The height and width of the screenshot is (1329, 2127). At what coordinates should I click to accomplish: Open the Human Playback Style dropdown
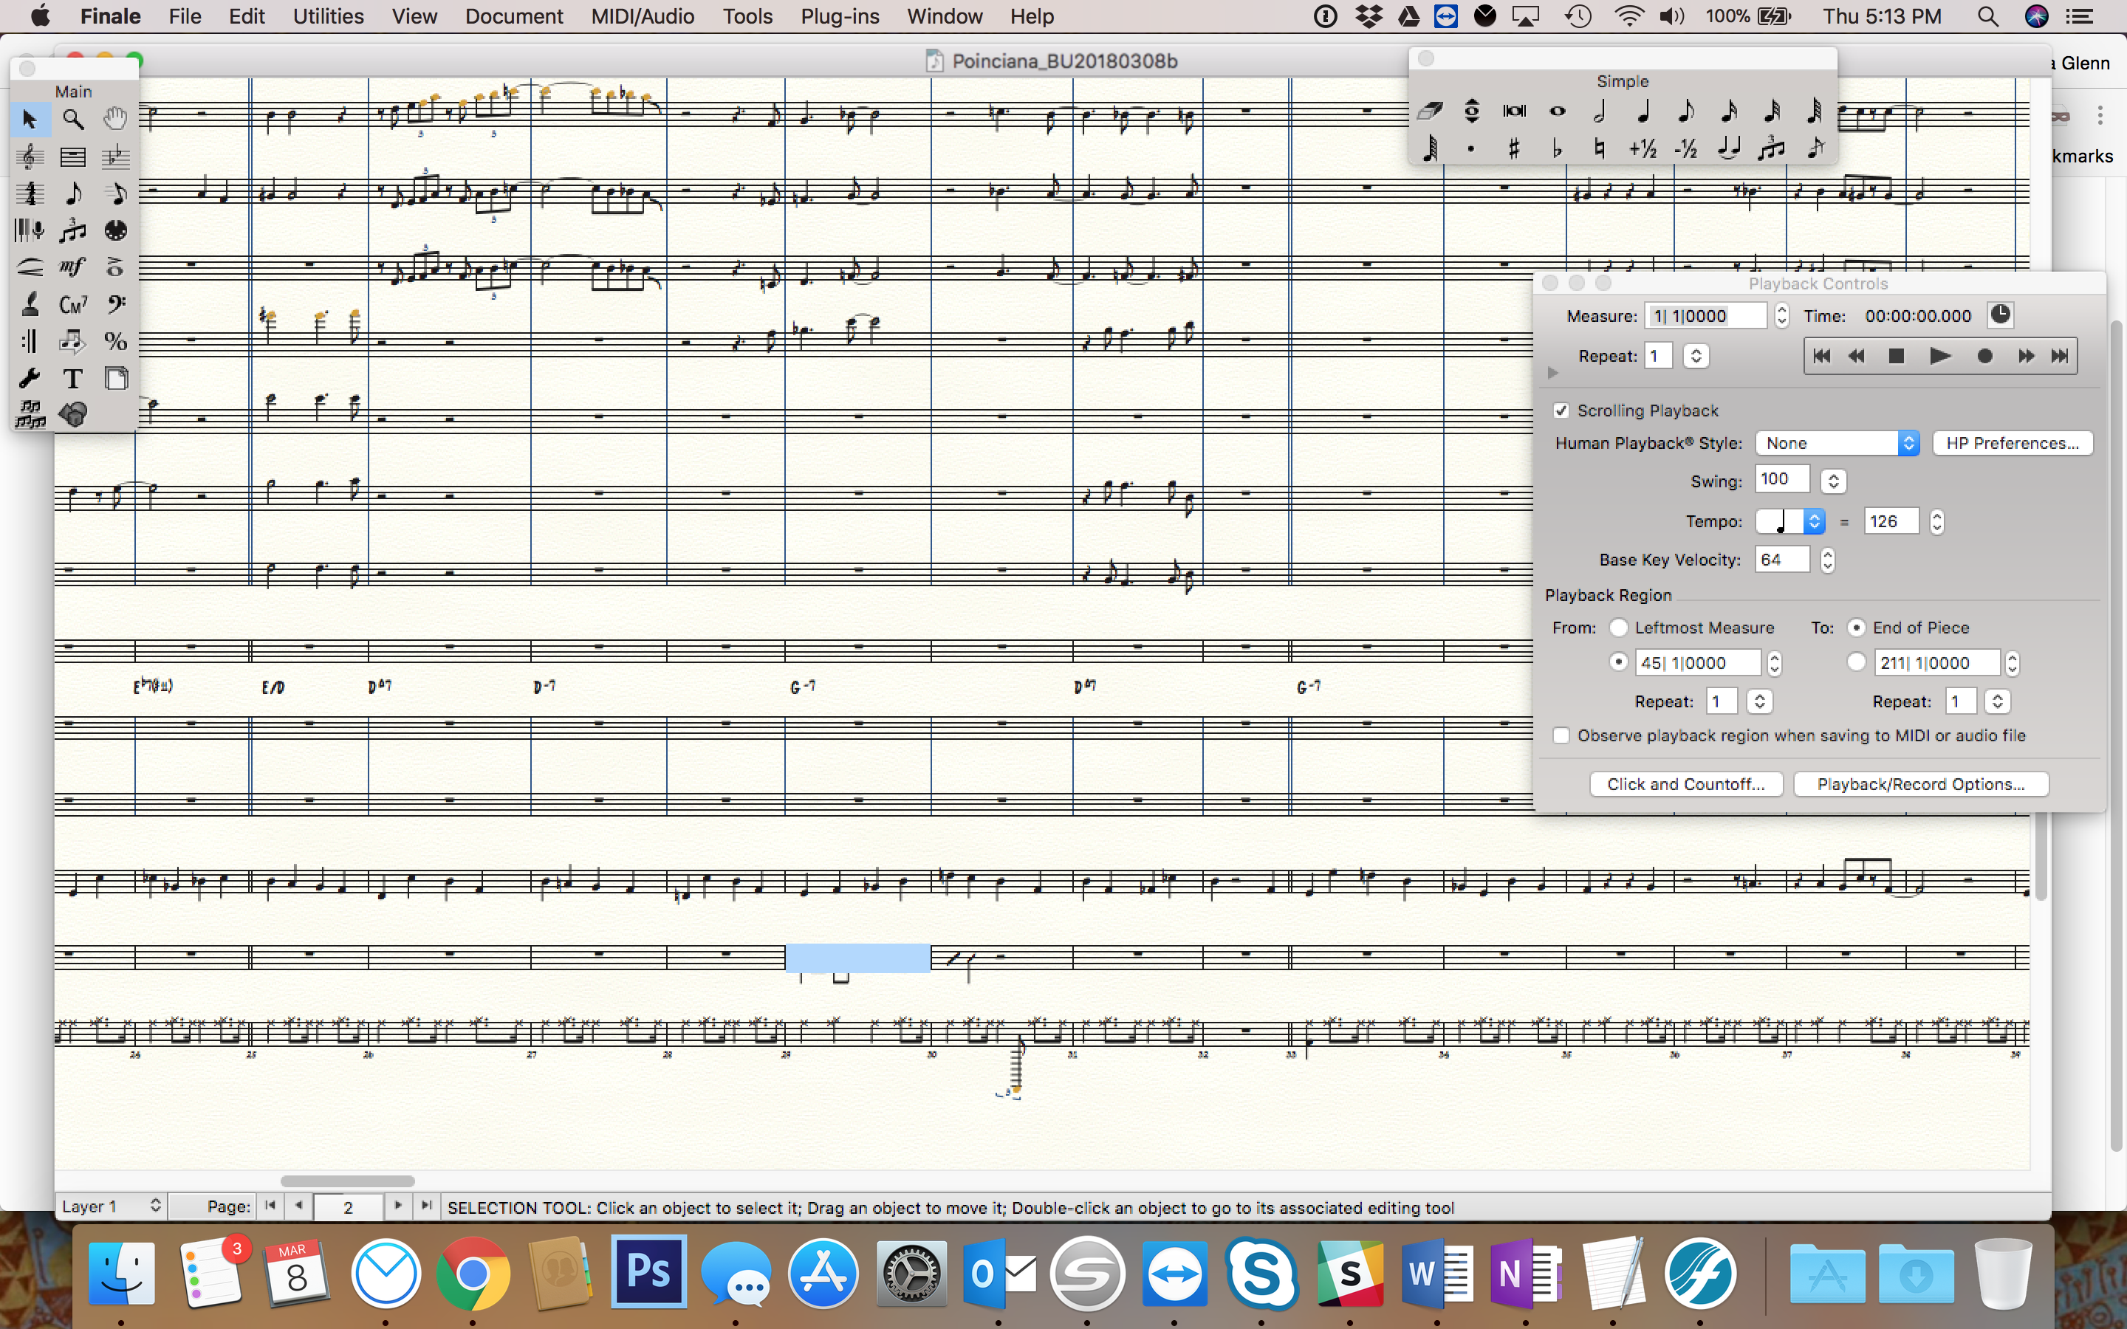pos(1837,443)
